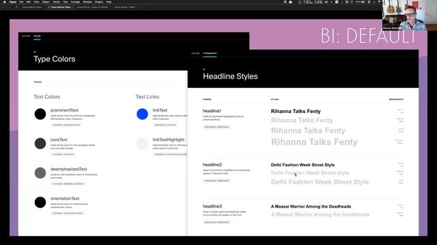Viewport: 437px width, 245px height.
Task: Switch to the active Figma Webinar Slides tab
Action: pos(61,7)
